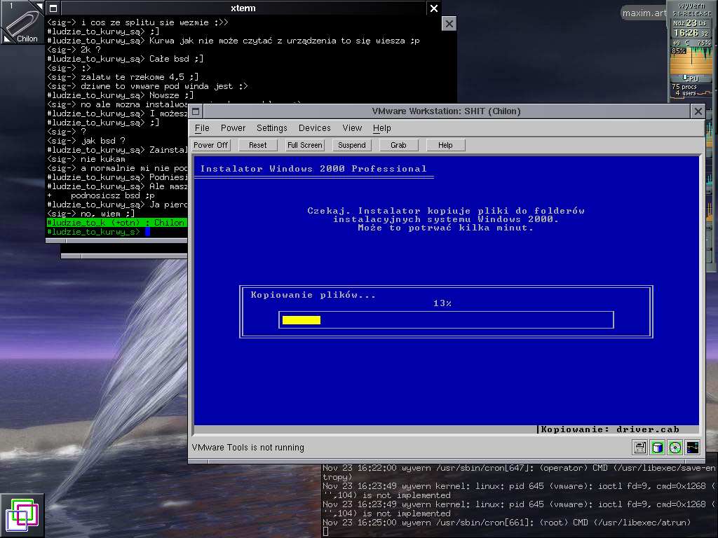Open the File menu

tap(202, 128)
